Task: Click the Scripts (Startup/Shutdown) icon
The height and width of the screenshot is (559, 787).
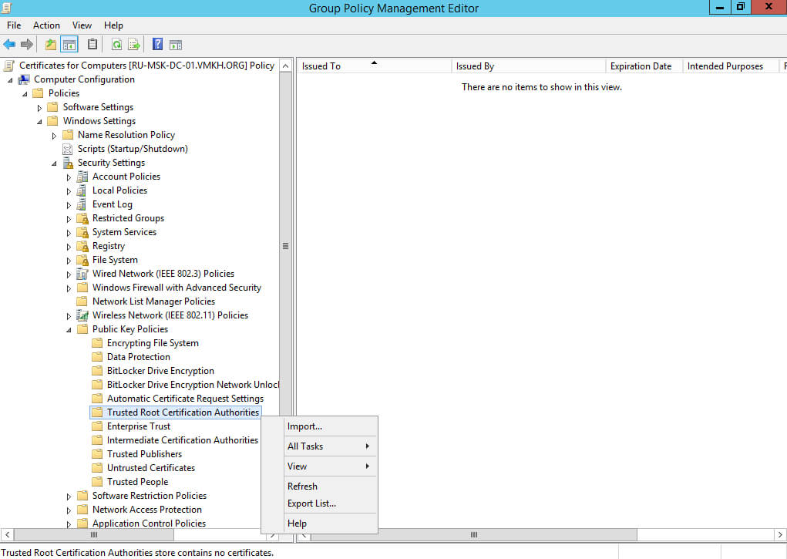Action: (67, 149)
